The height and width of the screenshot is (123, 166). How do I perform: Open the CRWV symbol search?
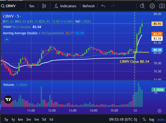coord(8,6)
